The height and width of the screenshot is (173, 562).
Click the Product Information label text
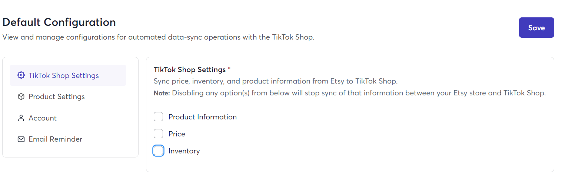point(203,117)
